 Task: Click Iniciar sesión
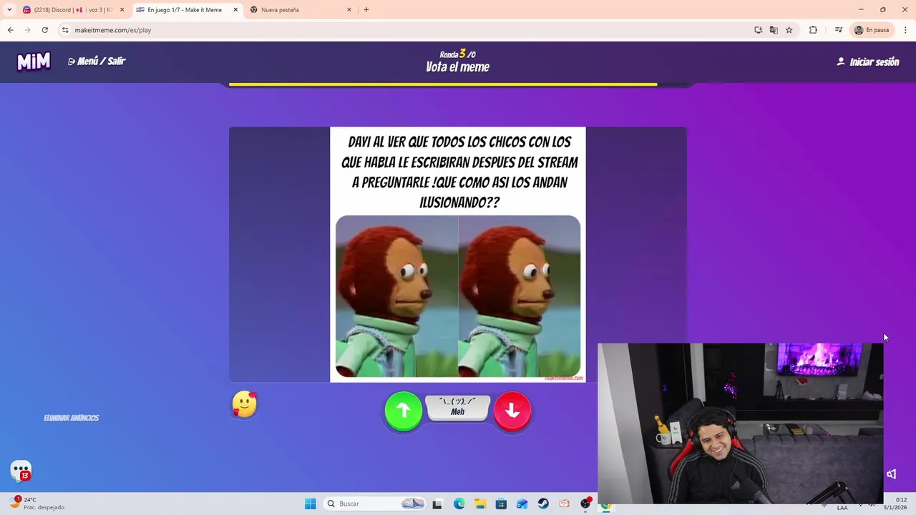tap(868, 62)
